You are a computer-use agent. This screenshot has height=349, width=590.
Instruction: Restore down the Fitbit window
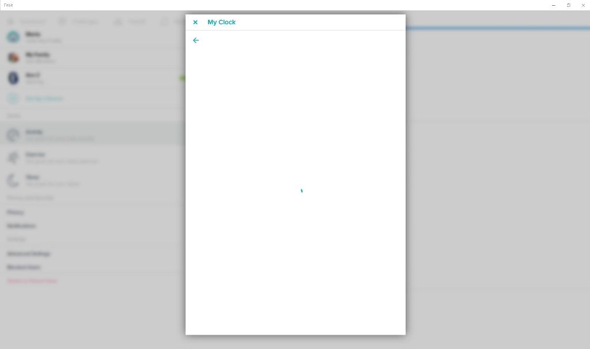tap(569, 5)
